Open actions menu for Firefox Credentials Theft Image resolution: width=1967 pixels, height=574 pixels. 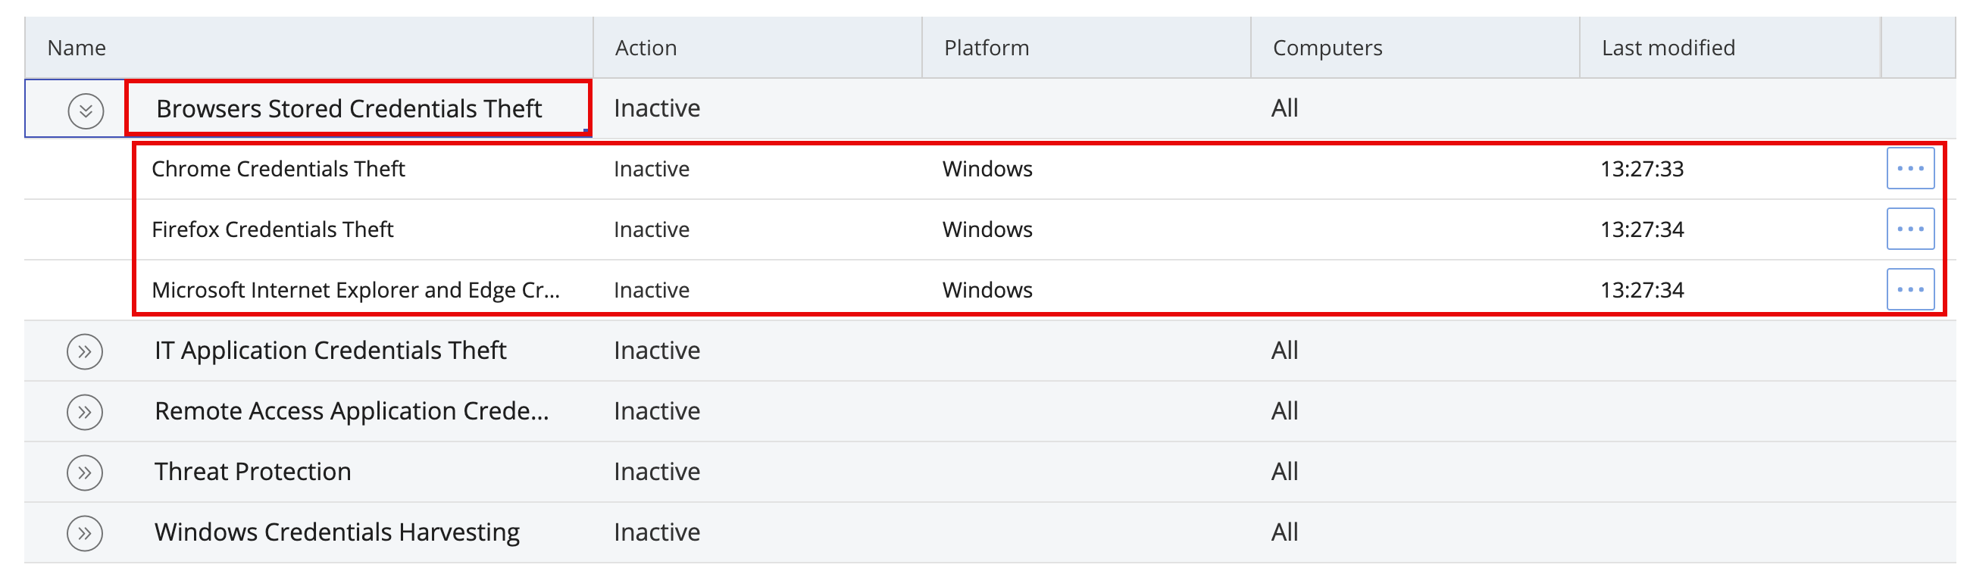click(1909, 228)
